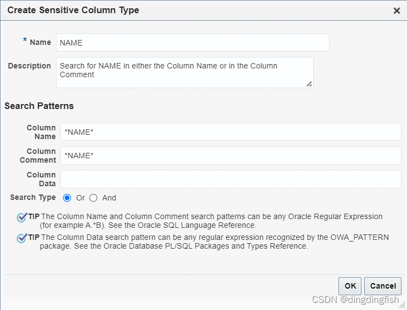
Task: Focus the Name text field
Action: click(193, 42)
